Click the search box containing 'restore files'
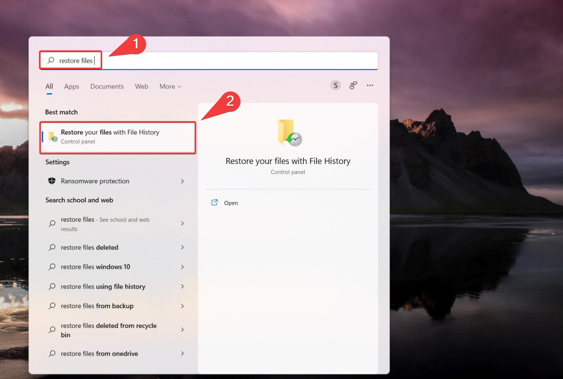Viewport: 563px width, 379px height. 209,61
